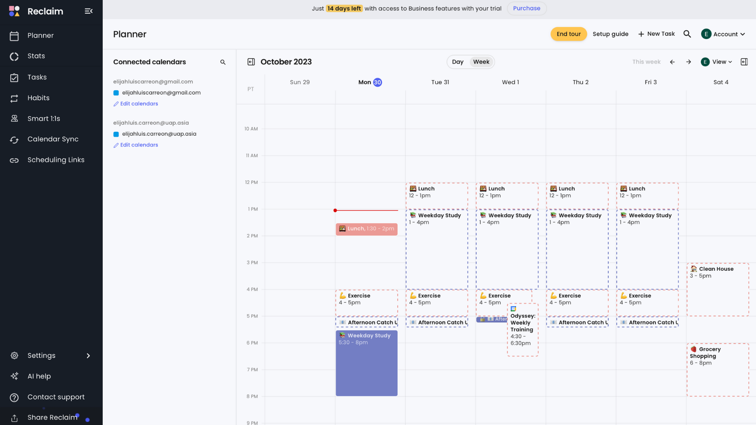Open Habits in sidebar
756x425 pixels.
[38, 98]
